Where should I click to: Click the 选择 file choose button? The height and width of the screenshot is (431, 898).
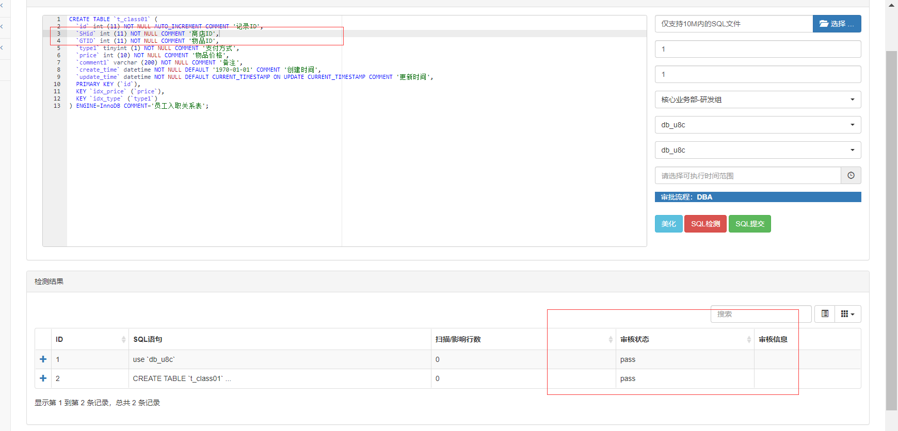click(x=837, y=24)
